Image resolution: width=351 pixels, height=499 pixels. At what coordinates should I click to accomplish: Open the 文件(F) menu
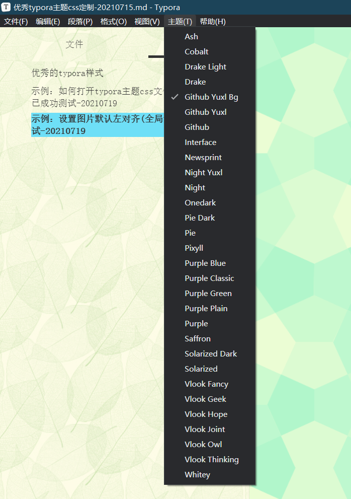pos(16,21)
